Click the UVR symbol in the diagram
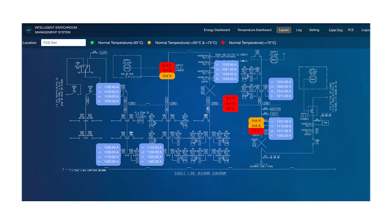 (104, 53)
